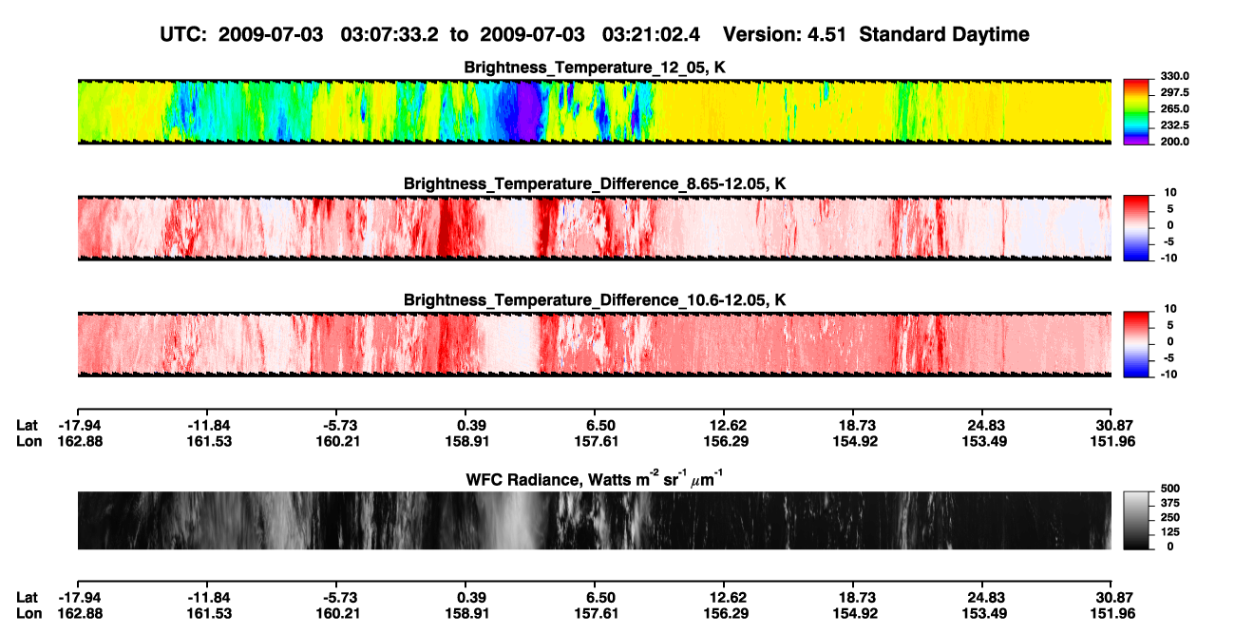1235x634 pixels.
Task: Click WFC colorbar label 500
Action: click(1169, 489)
